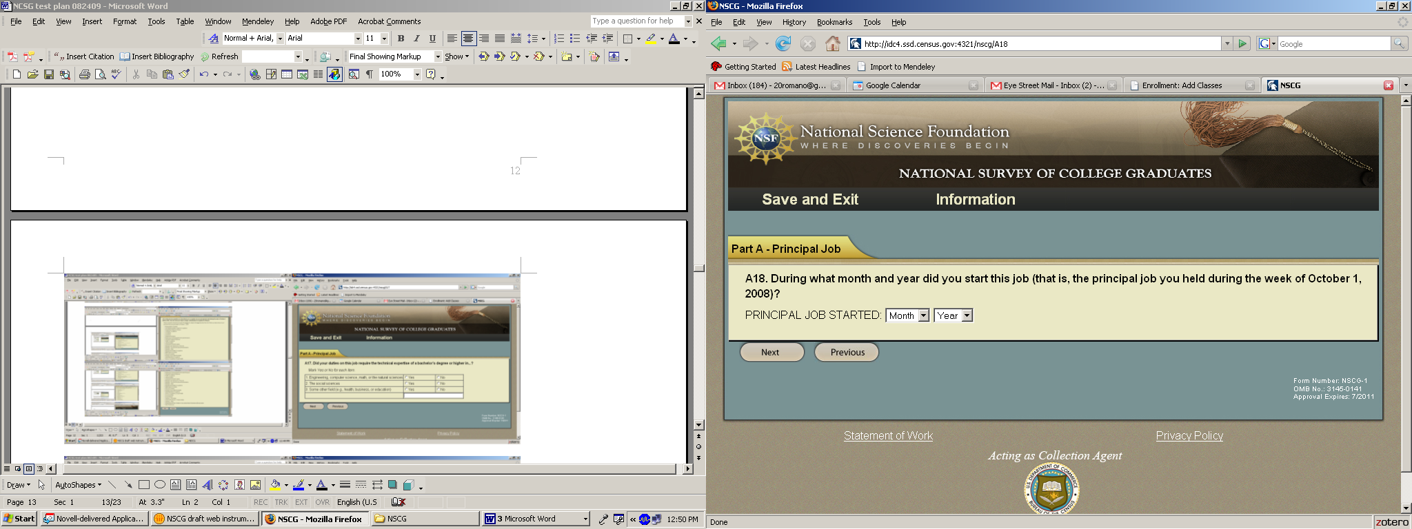Toggle OVR overtype mode in status bar
The height and width of the screenshot is (529, 1412).
(322, 502)
